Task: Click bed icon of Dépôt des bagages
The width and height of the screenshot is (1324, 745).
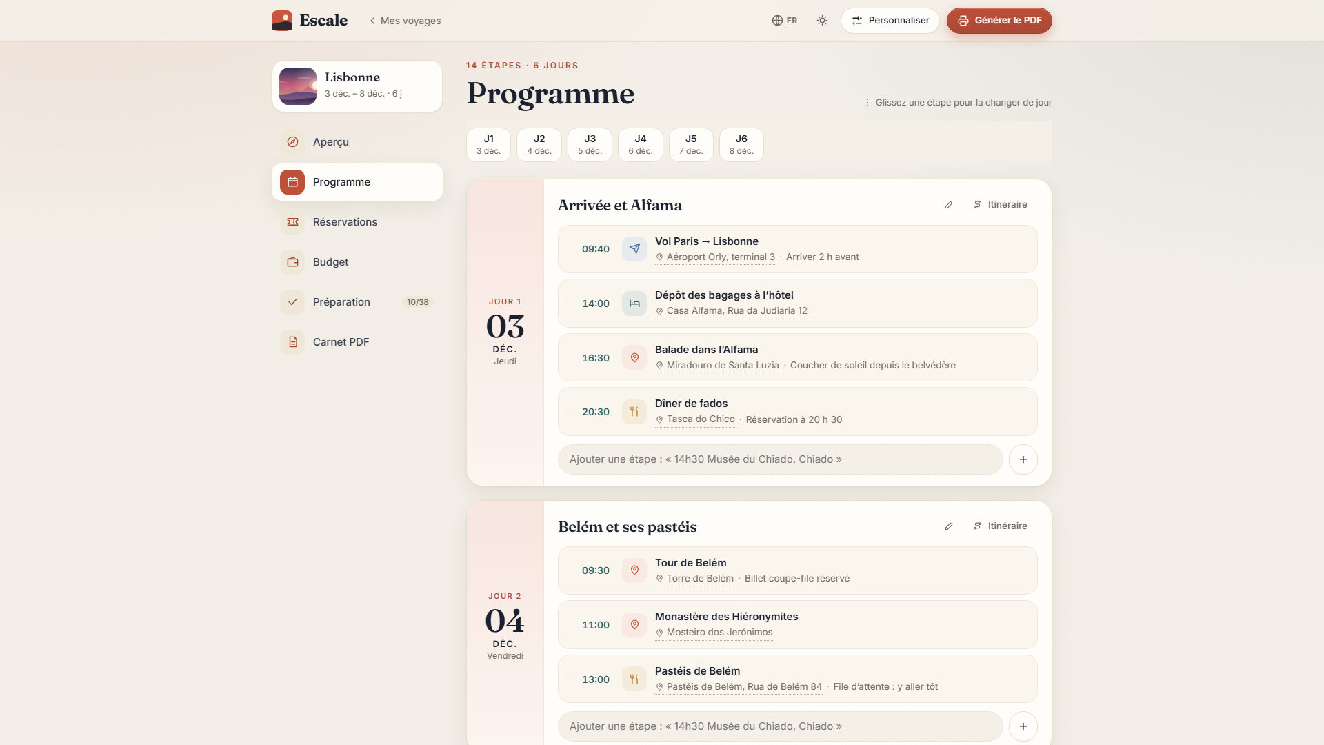Action: [x=634, y=304]
